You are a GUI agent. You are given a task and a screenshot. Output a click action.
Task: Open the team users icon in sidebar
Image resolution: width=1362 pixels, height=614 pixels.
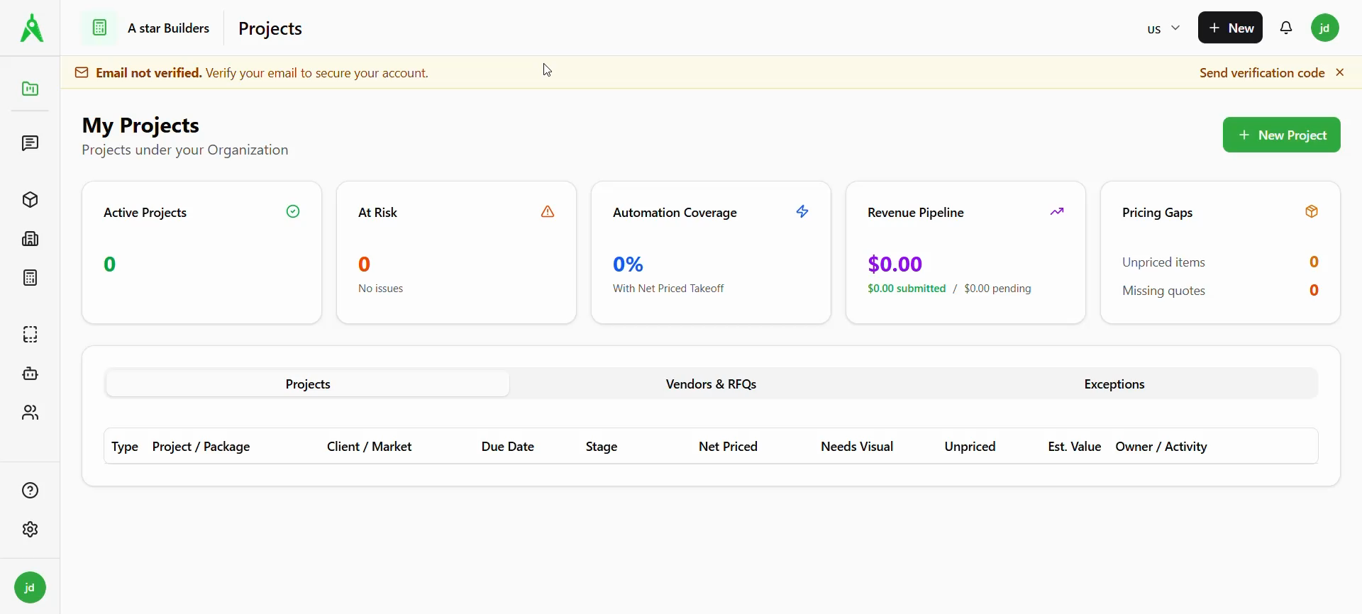pos(30,413)
